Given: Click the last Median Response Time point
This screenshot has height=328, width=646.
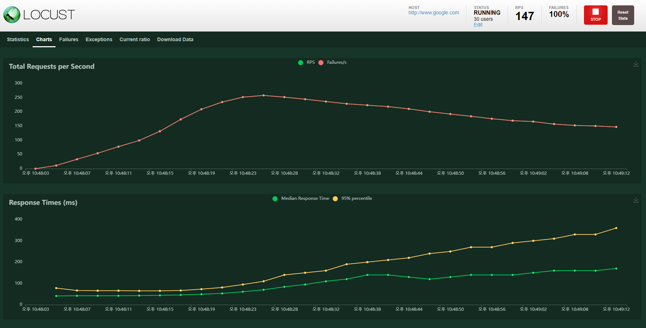Looking at the screenshot, I should click(x=616, y=269).
